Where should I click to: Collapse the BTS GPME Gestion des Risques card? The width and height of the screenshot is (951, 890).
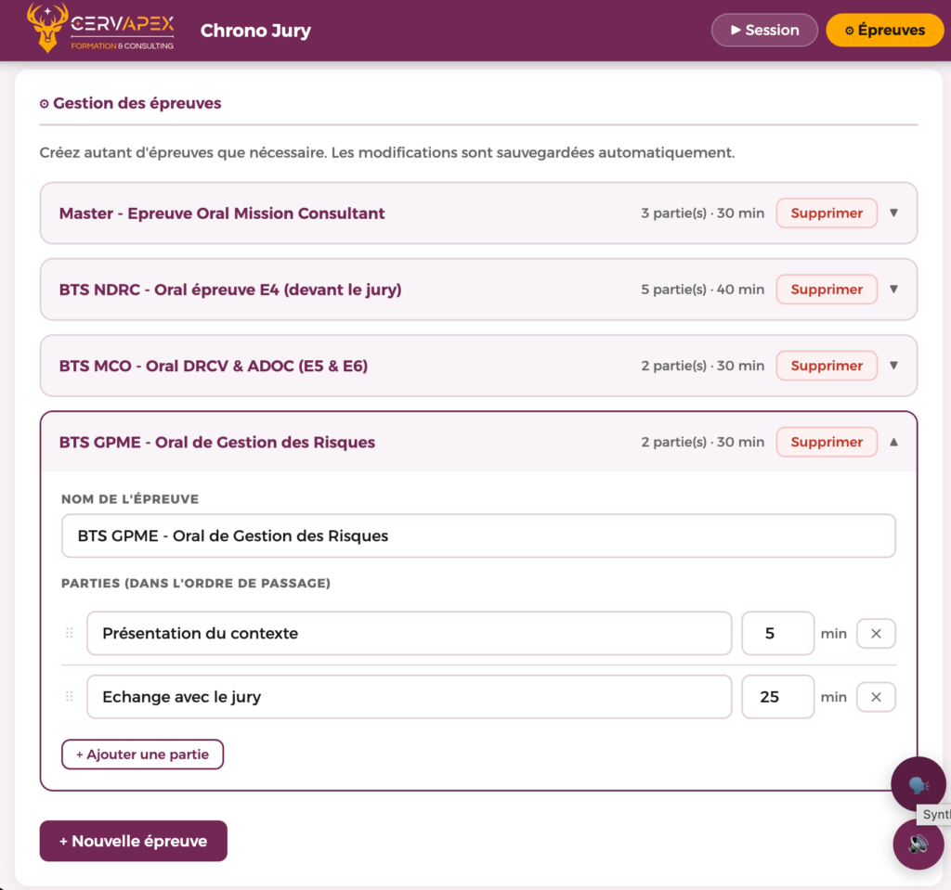pyautogui.click(x=893, y=442)
